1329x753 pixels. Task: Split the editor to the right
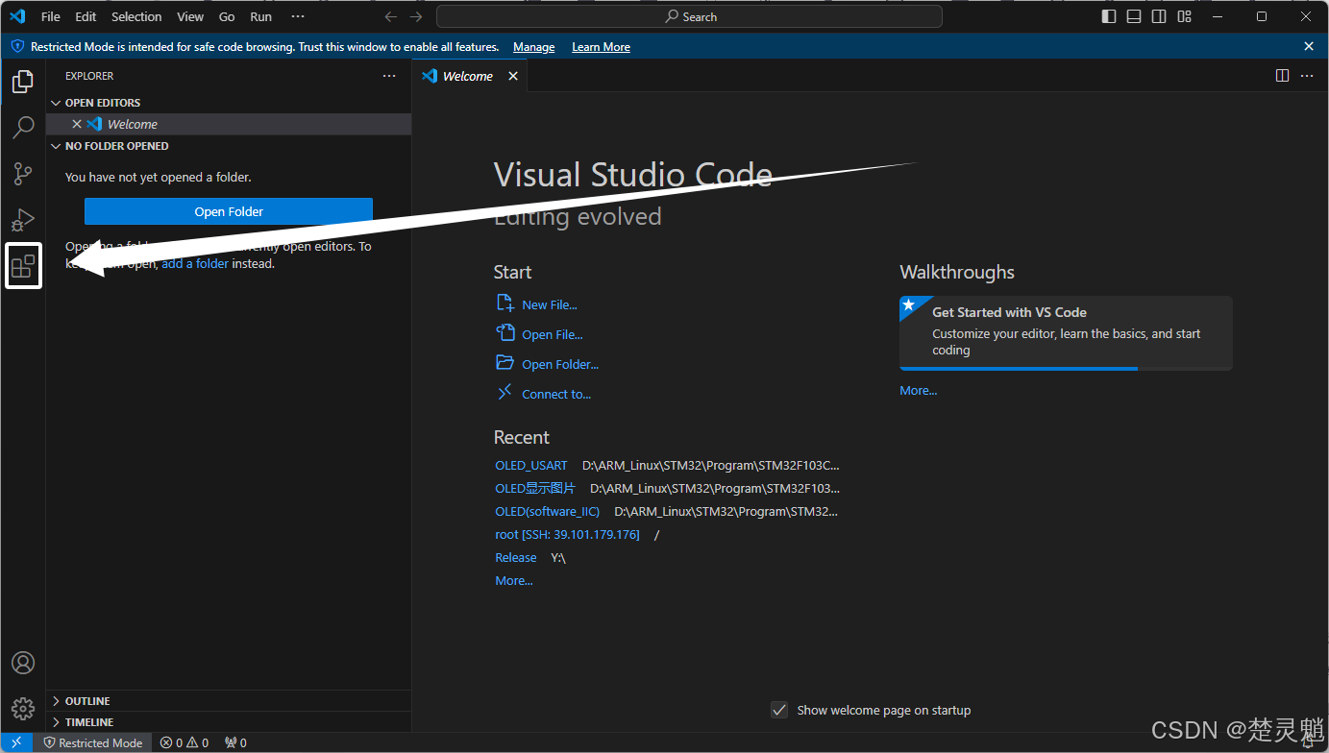point(1282,76)
